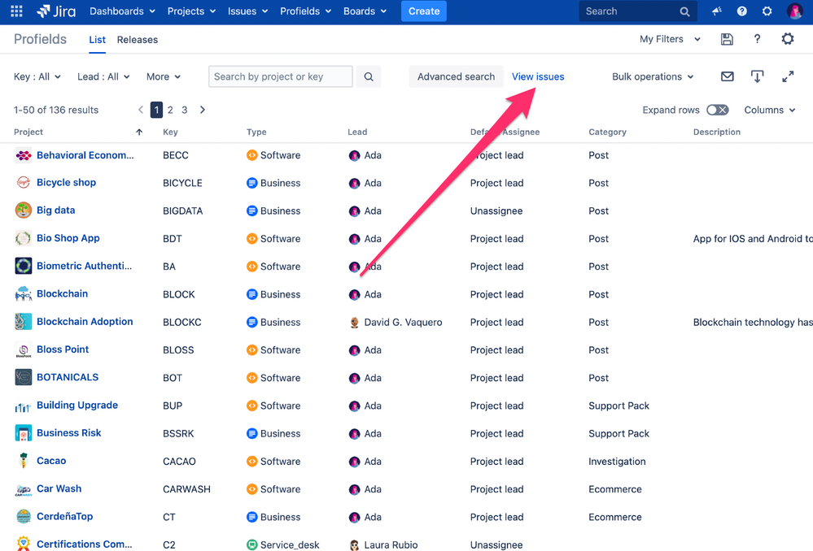Click the Key column header
Viewport: 813px width, 551px height.
170,132
